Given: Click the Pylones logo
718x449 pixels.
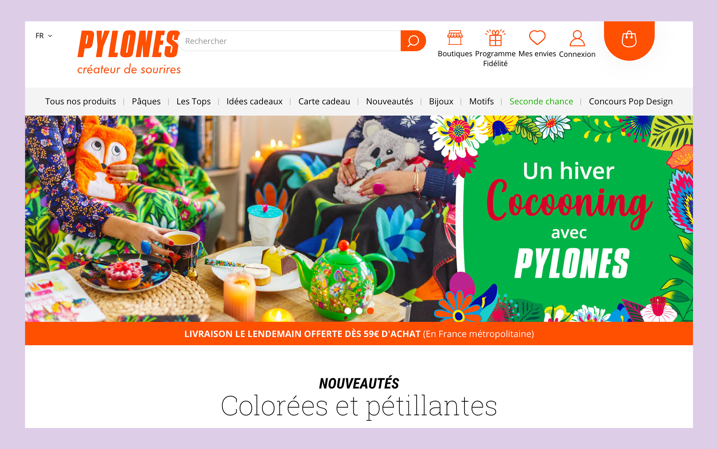Looking at the screenshot, I should pos(129,52).
